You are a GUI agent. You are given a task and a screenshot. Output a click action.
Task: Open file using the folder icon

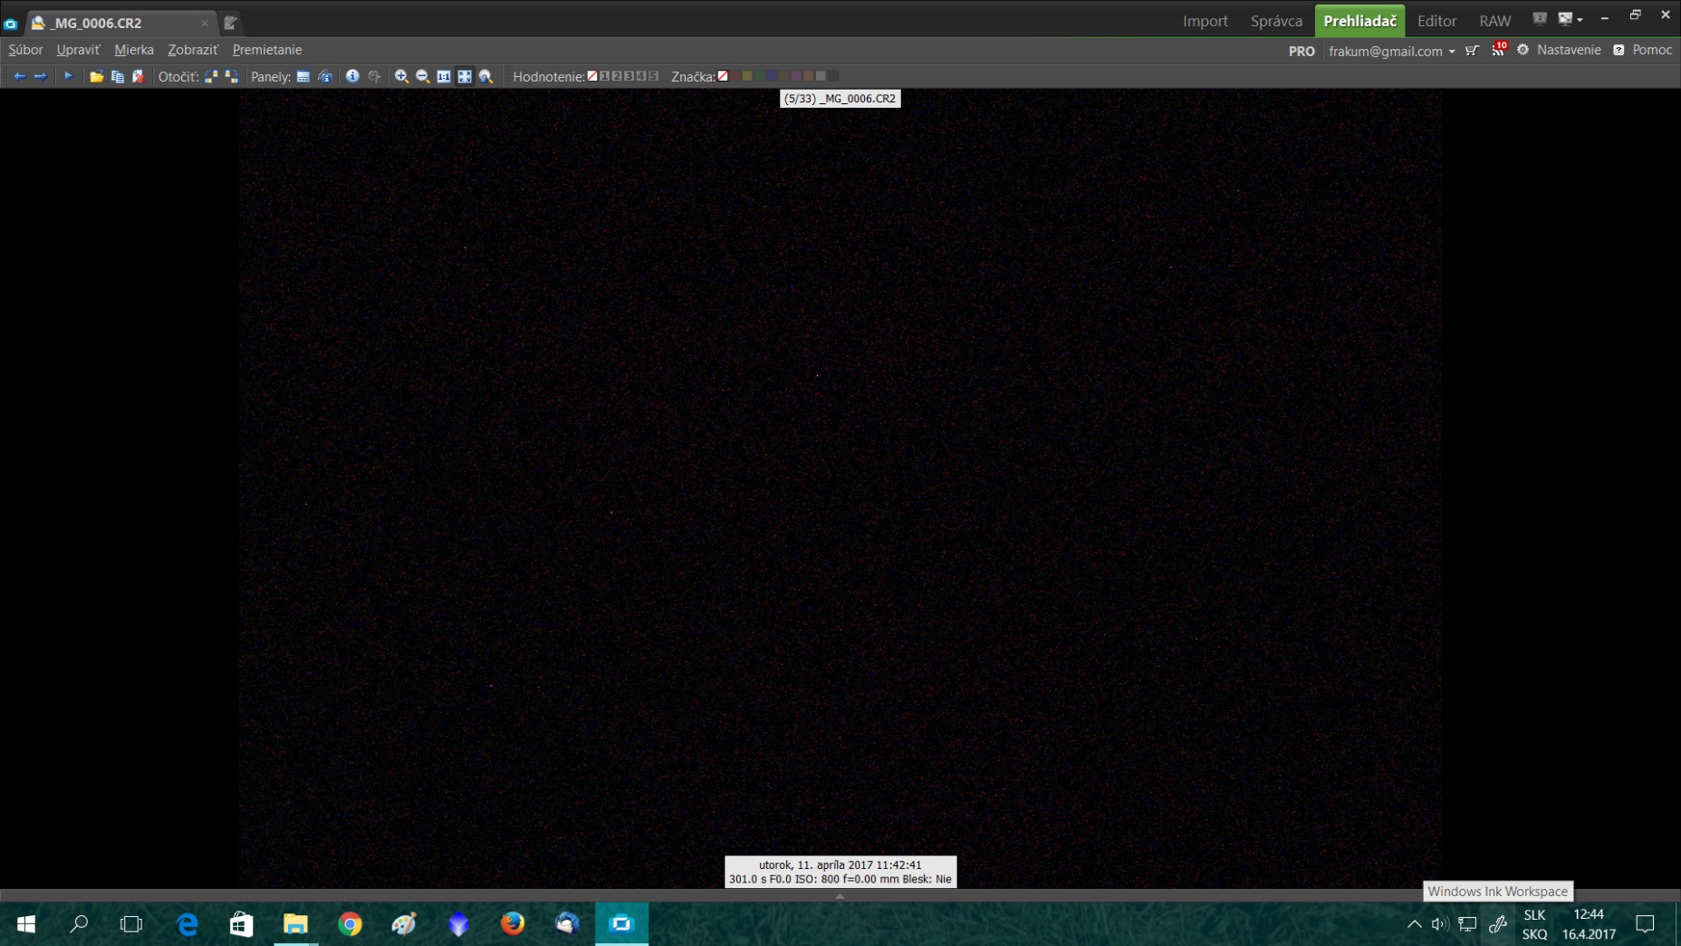[96, 76]
